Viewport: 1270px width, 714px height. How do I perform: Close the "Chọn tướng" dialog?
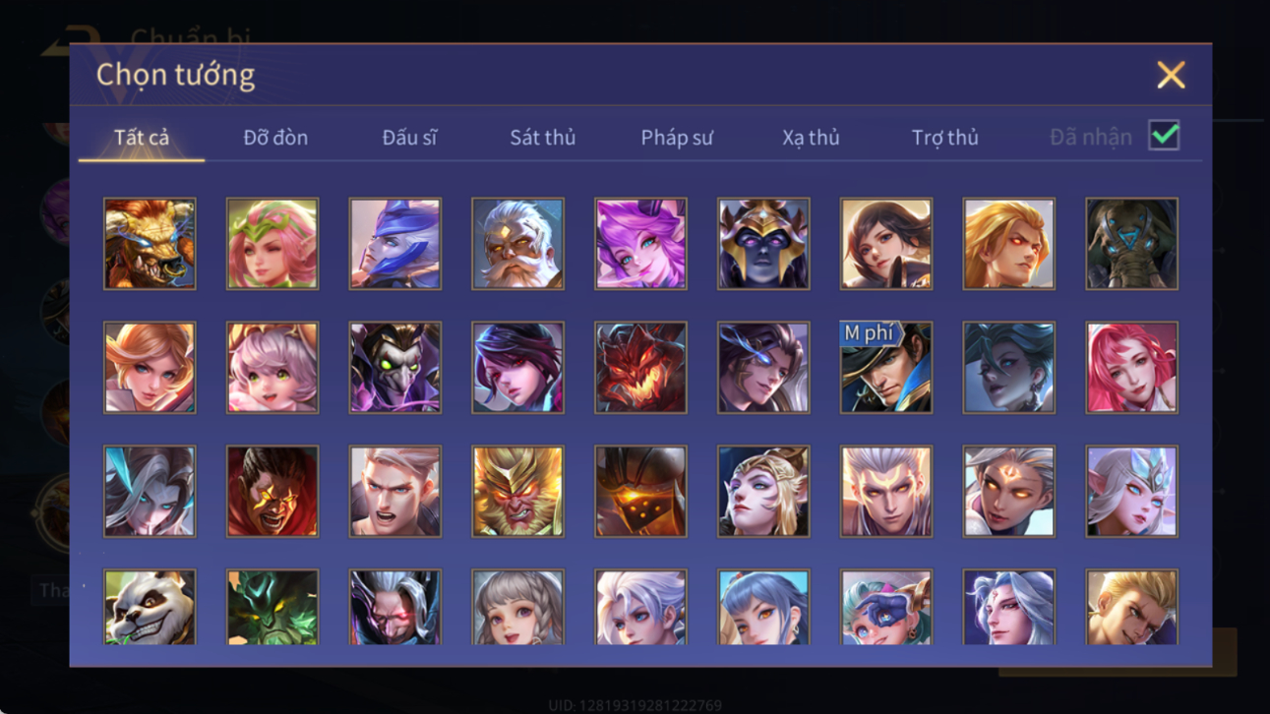coord(1171,75)
